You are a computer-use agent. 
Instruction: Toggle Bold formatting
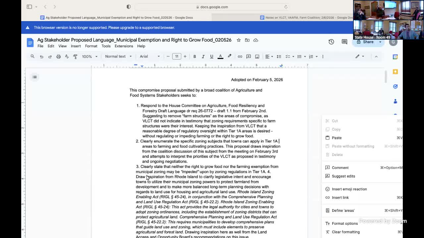pyautogui.click(x=194, y=57)
